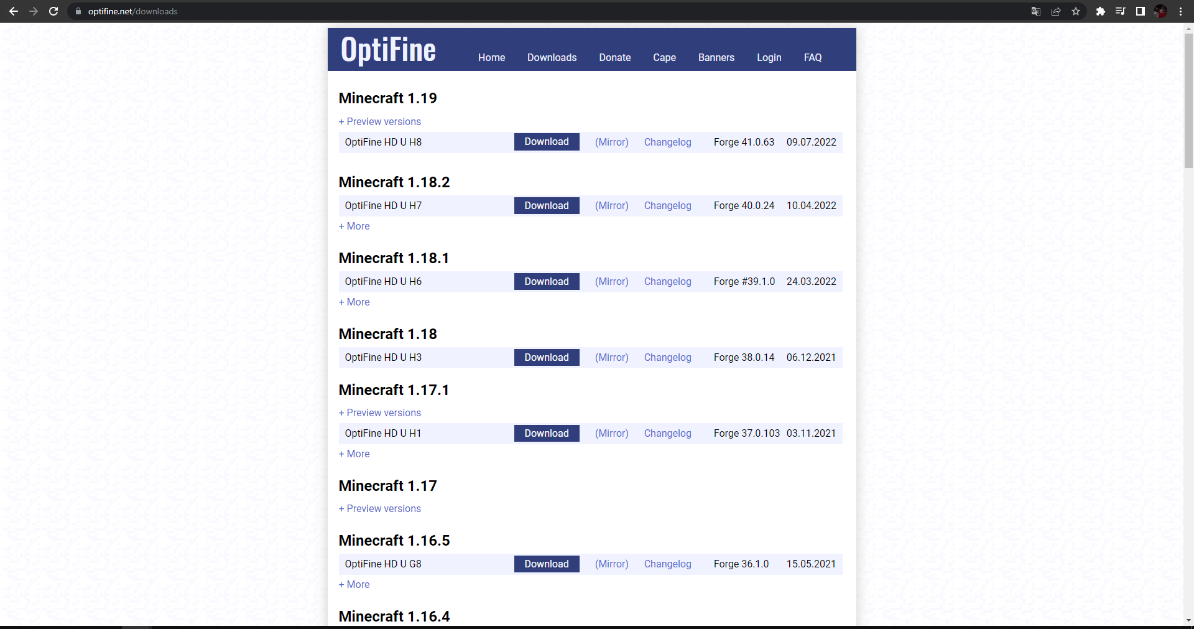Expand More under Minecraft 1.18.1
Screen dimensions: 1194x629
pyautogui.click(x=354, y=302)
